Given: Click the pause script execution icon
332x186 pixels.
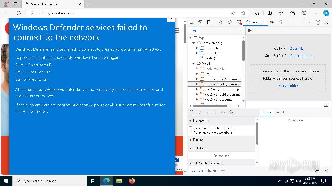Looking at the screenshot, I should pyautogui.click(x=192, y=112).
